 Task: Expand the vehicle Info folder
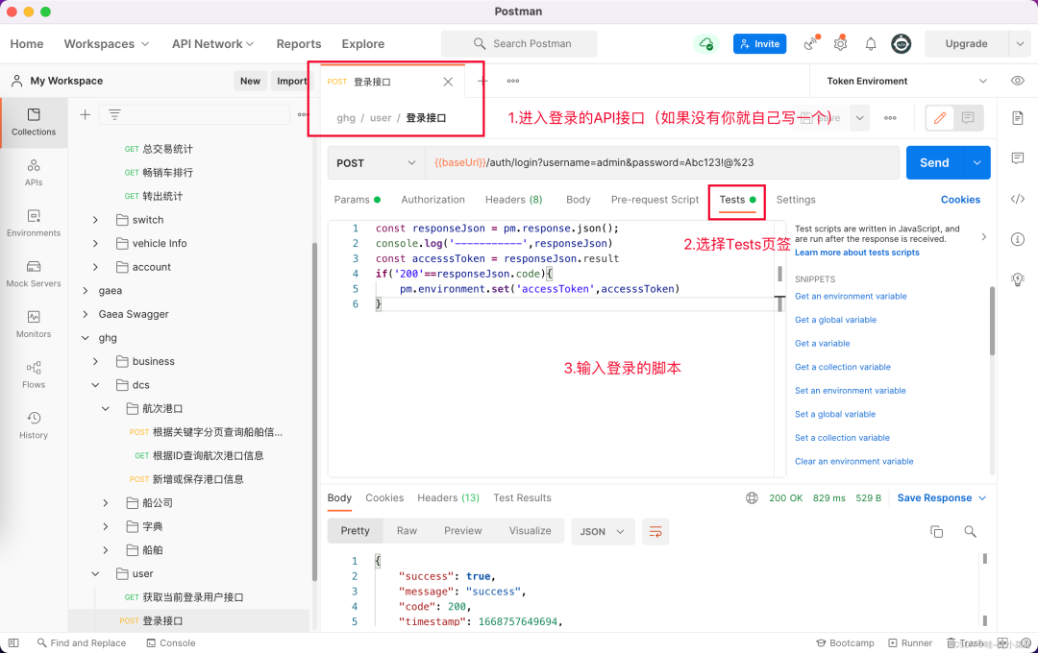point(95,244)
